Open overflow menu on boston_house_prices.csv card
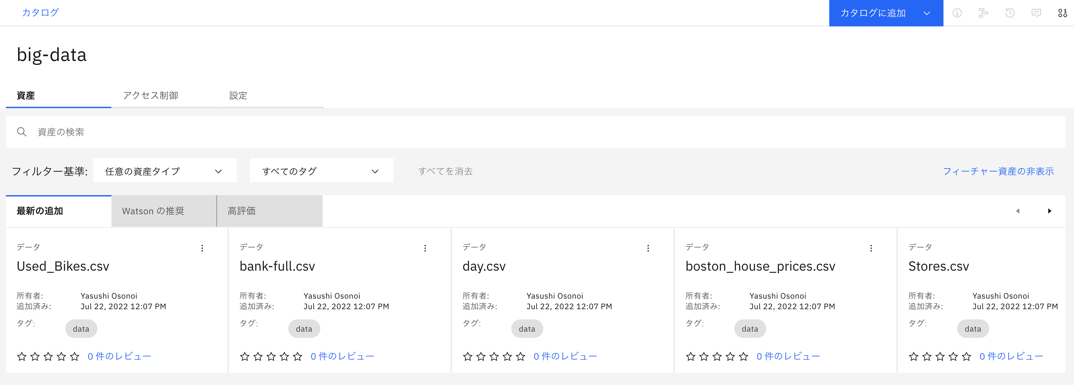This screenshot has height=385, width=1074. pos(871,248)
